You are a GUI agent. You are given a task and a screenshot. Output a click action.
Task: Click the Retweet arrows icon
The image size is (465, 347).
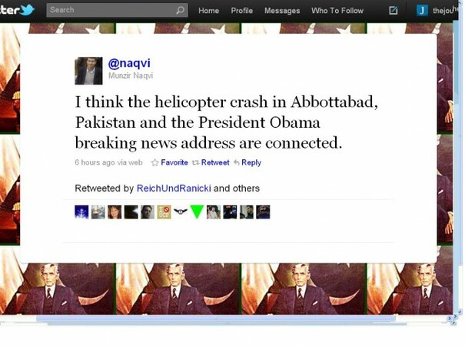(x=195, y=162)
